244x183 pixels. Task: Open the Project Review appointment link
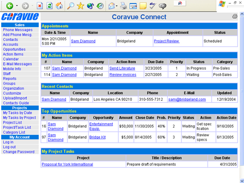click(166, 41)
